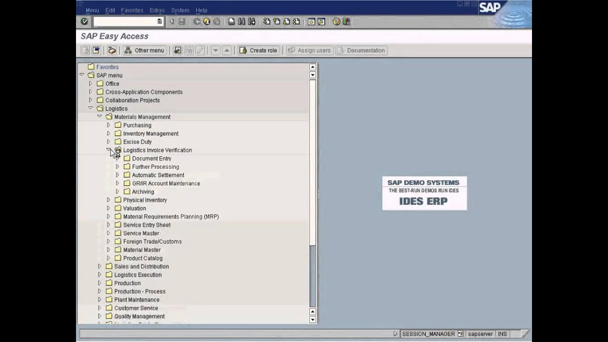Click the Customize Local Layout icon

click(x=346, y=21)
